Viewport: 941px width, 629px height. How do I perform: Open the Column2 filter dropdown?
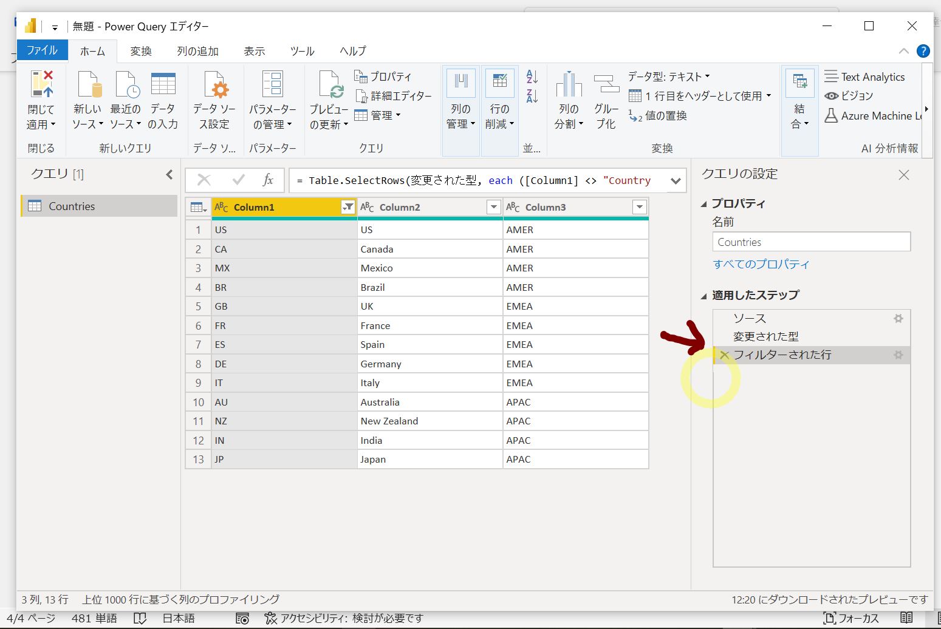[x=494, y=207]
